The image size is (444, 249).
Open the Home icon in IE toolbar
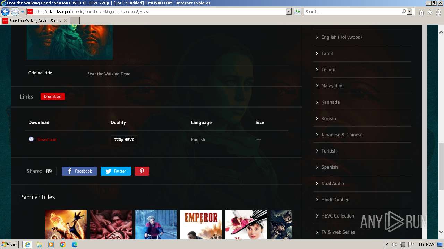click(x=421, y=12)
